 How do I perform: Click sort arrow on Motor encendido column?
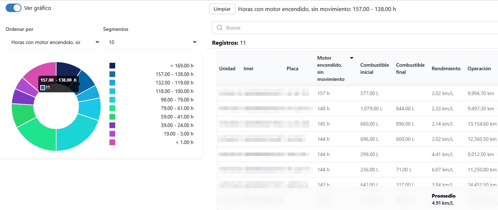coord(352,58)
